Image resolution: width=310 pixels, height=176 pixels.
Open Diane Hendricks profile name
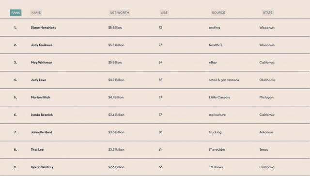click(x=43, y=28)
